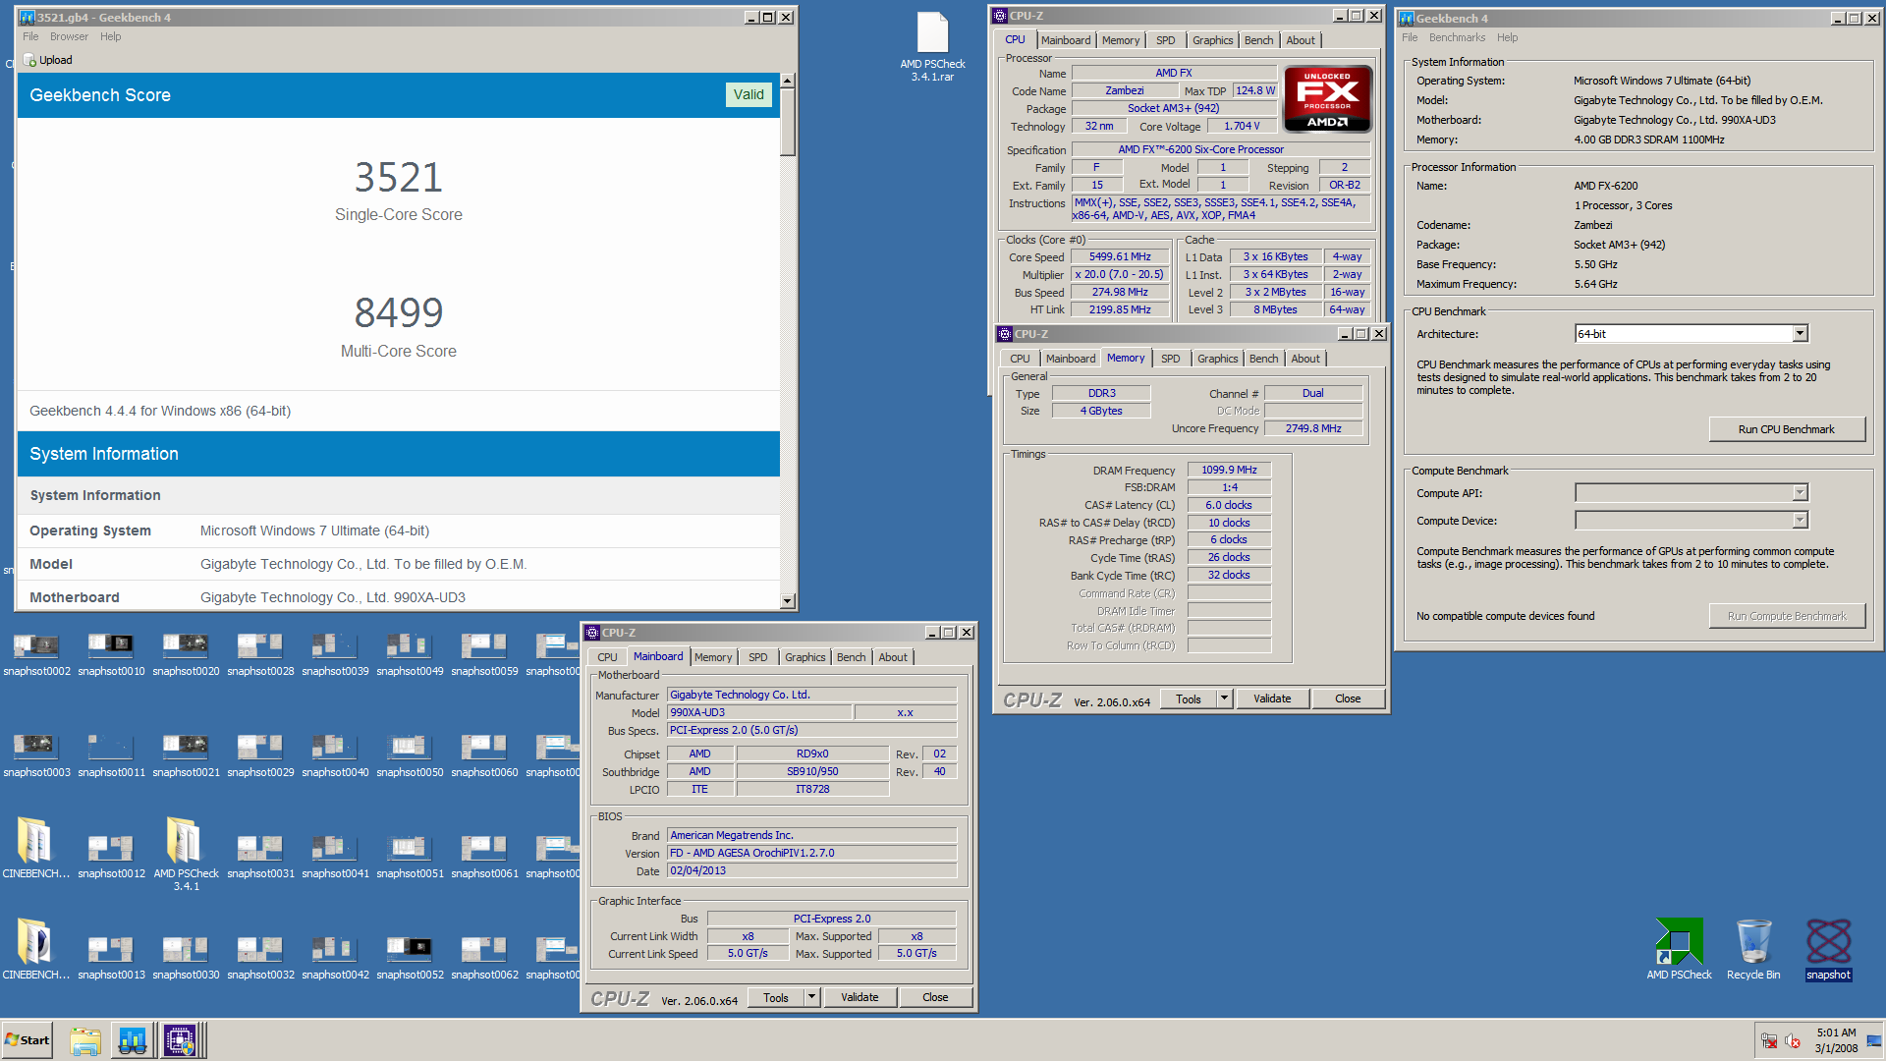
Task: Open the snapshot0059 desktop file
Action: 484,655
